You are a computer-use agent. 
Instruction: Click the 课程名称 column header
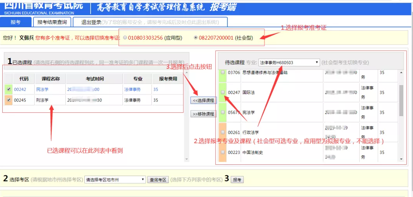pyautogui.click(x=50, y=78)
